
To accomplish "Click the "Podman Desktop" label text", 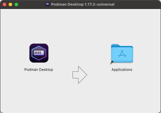I will [39, 70].
